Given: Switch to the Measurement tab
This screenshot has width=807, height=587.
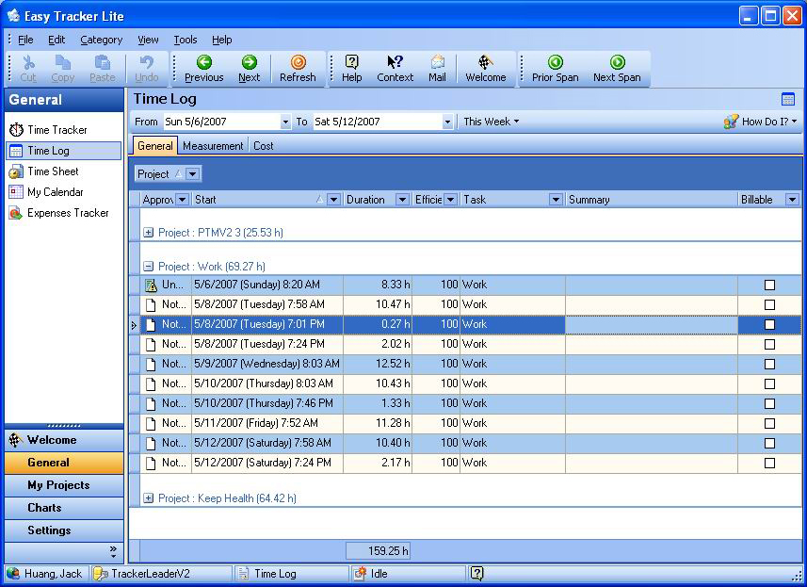Looking at the screenshot, I should coord(213,146).
